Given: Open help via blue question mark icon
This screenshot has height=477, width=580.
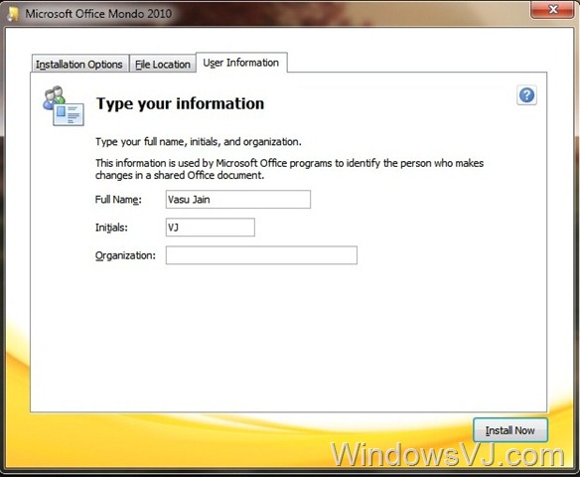Looking at the screenshot, I should pyautogui.click(x=526, y=95).
